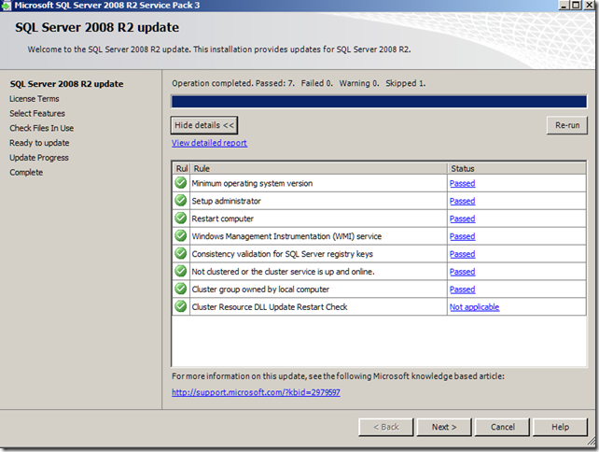
Task: Open Passed link for Setup administrator
Action: click(x=462, y=201)
